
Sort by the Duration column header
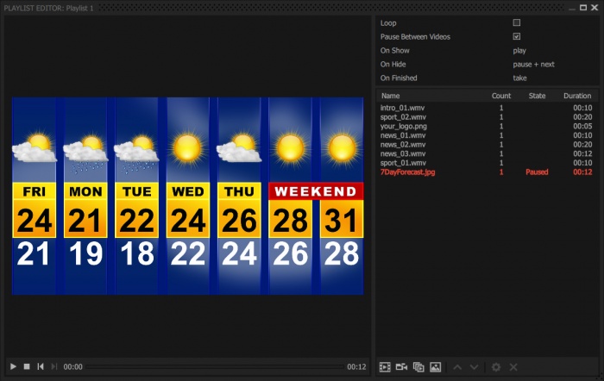click(577, 96)
